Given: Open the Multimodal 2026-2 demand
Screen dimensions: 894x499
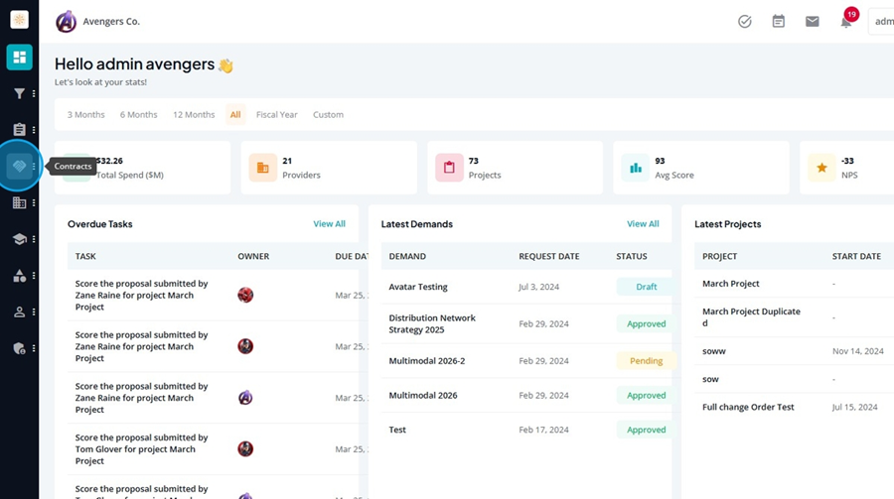Looking at the screenshot, I should coord(427,360).
